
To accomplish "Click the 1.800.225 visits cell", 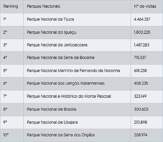I will pyautogui.click(x=142, y=32).
